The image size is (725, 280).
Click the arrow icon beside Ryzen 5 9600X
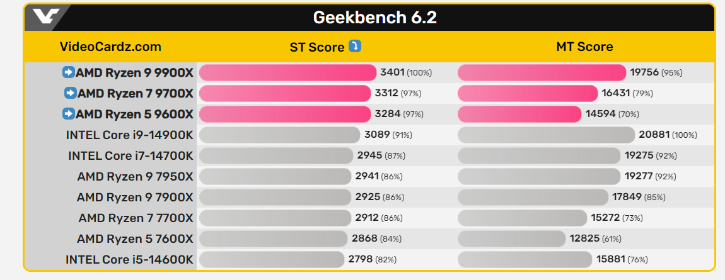(68, 114)
